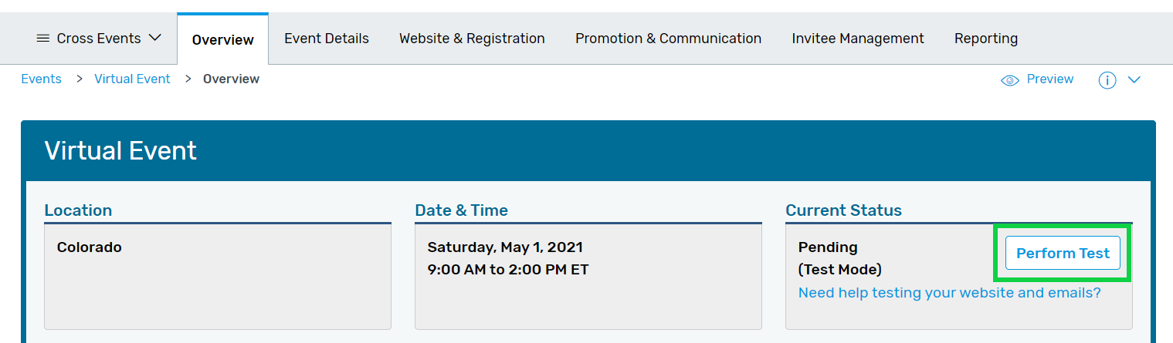Click the Perform Test button
Viewport: 1173px width, 343px height.
tap(1063, 253)
